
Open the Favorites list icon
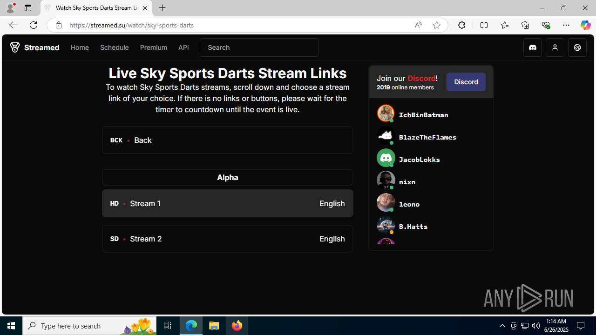(x=505, y=25)
